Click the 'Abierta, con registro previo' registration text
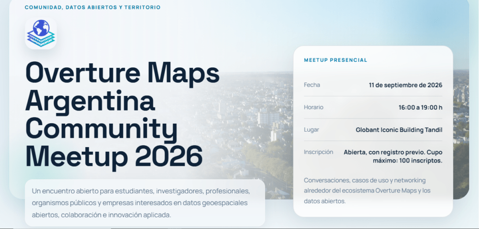Viewport: 479px width, 229px height. 393,156
